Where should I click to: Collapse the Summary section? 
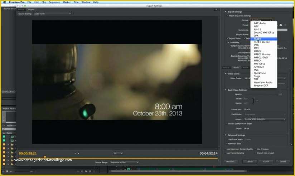pos(228,42)
